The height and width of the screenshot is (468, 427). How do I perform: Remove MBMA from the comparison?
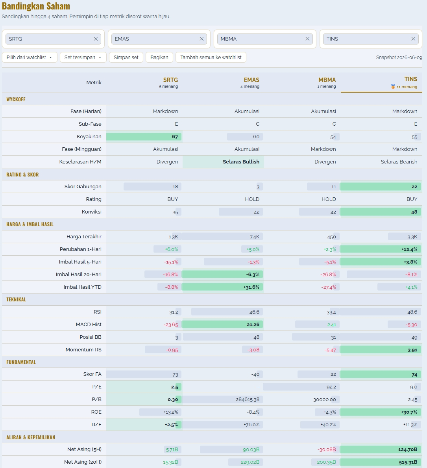[x=307, y=39]
